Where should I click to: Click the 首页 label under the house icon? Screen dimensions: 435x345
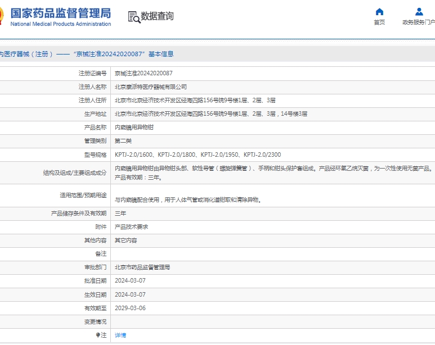click(x=379, y=22)
